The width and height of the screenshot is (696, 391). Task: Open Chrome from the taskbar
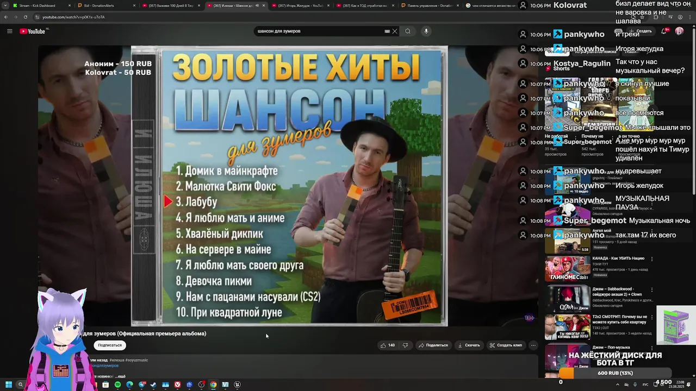pos(213,384)
